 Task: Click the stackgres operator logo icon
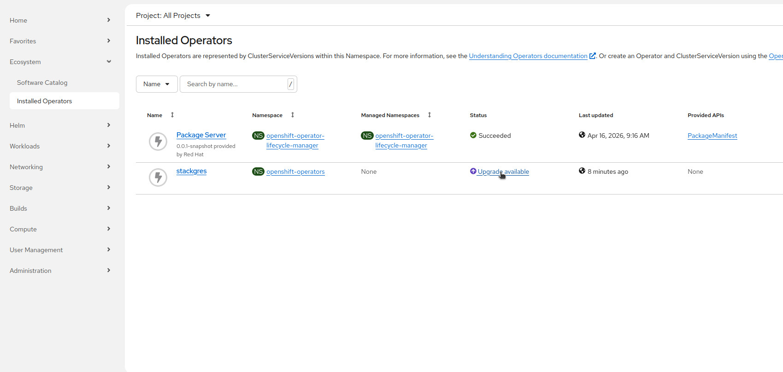coord(158,177)
